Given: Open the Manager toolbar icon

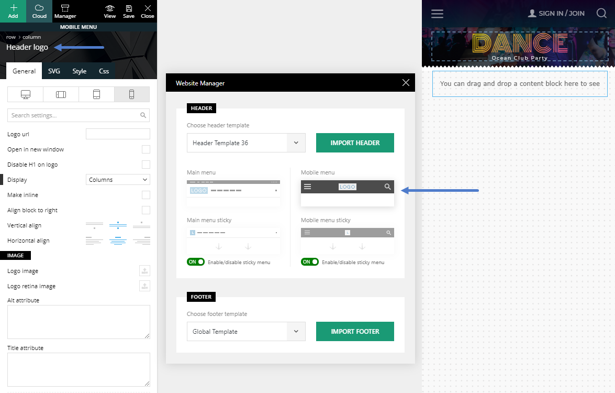Looking at the screenshot, I should point(65,11).
